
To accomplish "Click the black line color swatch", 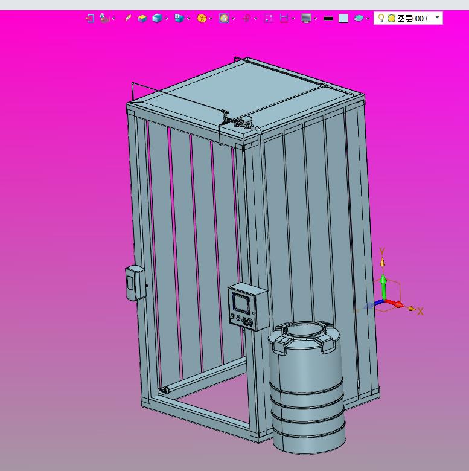I will point(328,19).
